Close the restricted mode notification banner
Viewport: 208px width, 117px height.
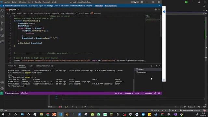pyautogui.click(x=159, y=6)
